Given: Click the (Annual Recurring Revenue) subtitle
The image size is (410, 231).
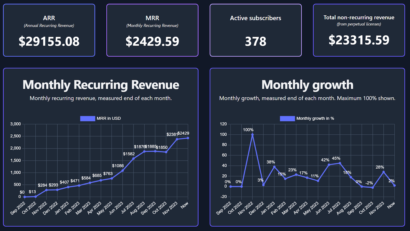Looking at the screenshot, I should [49, 26].
